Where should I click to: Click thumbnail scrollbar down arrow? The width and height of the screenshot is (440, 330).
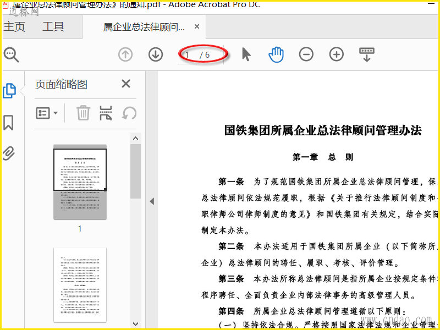pos(135,324)
